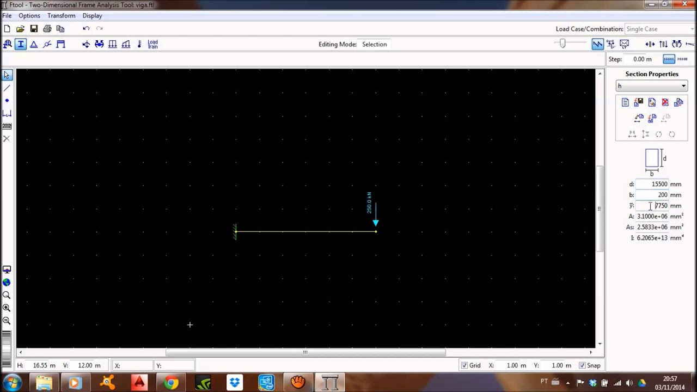Open Load train settings
This screenshot has width=697, height=392.
[153, 44]
